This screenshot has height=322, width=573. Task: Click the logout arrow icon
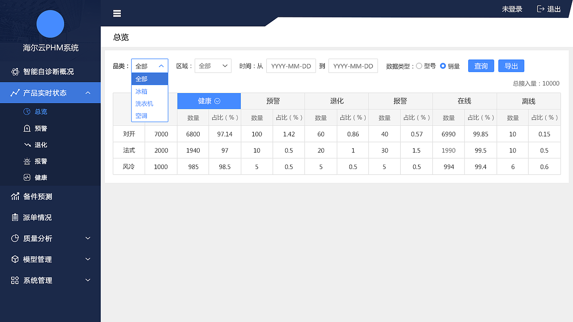click(541, 9)
